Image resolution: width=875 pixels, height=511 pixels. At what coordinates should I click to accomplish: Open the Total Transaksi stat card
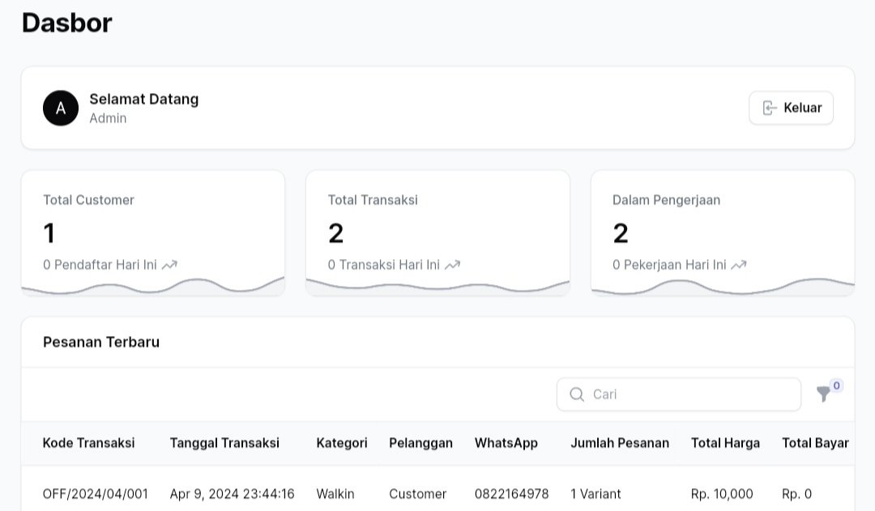tap(437, 233)
